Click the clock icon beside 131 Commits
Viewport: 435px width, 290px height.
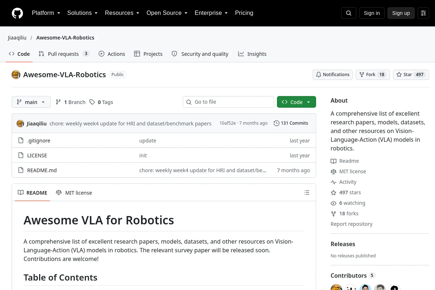coord(277,123)
